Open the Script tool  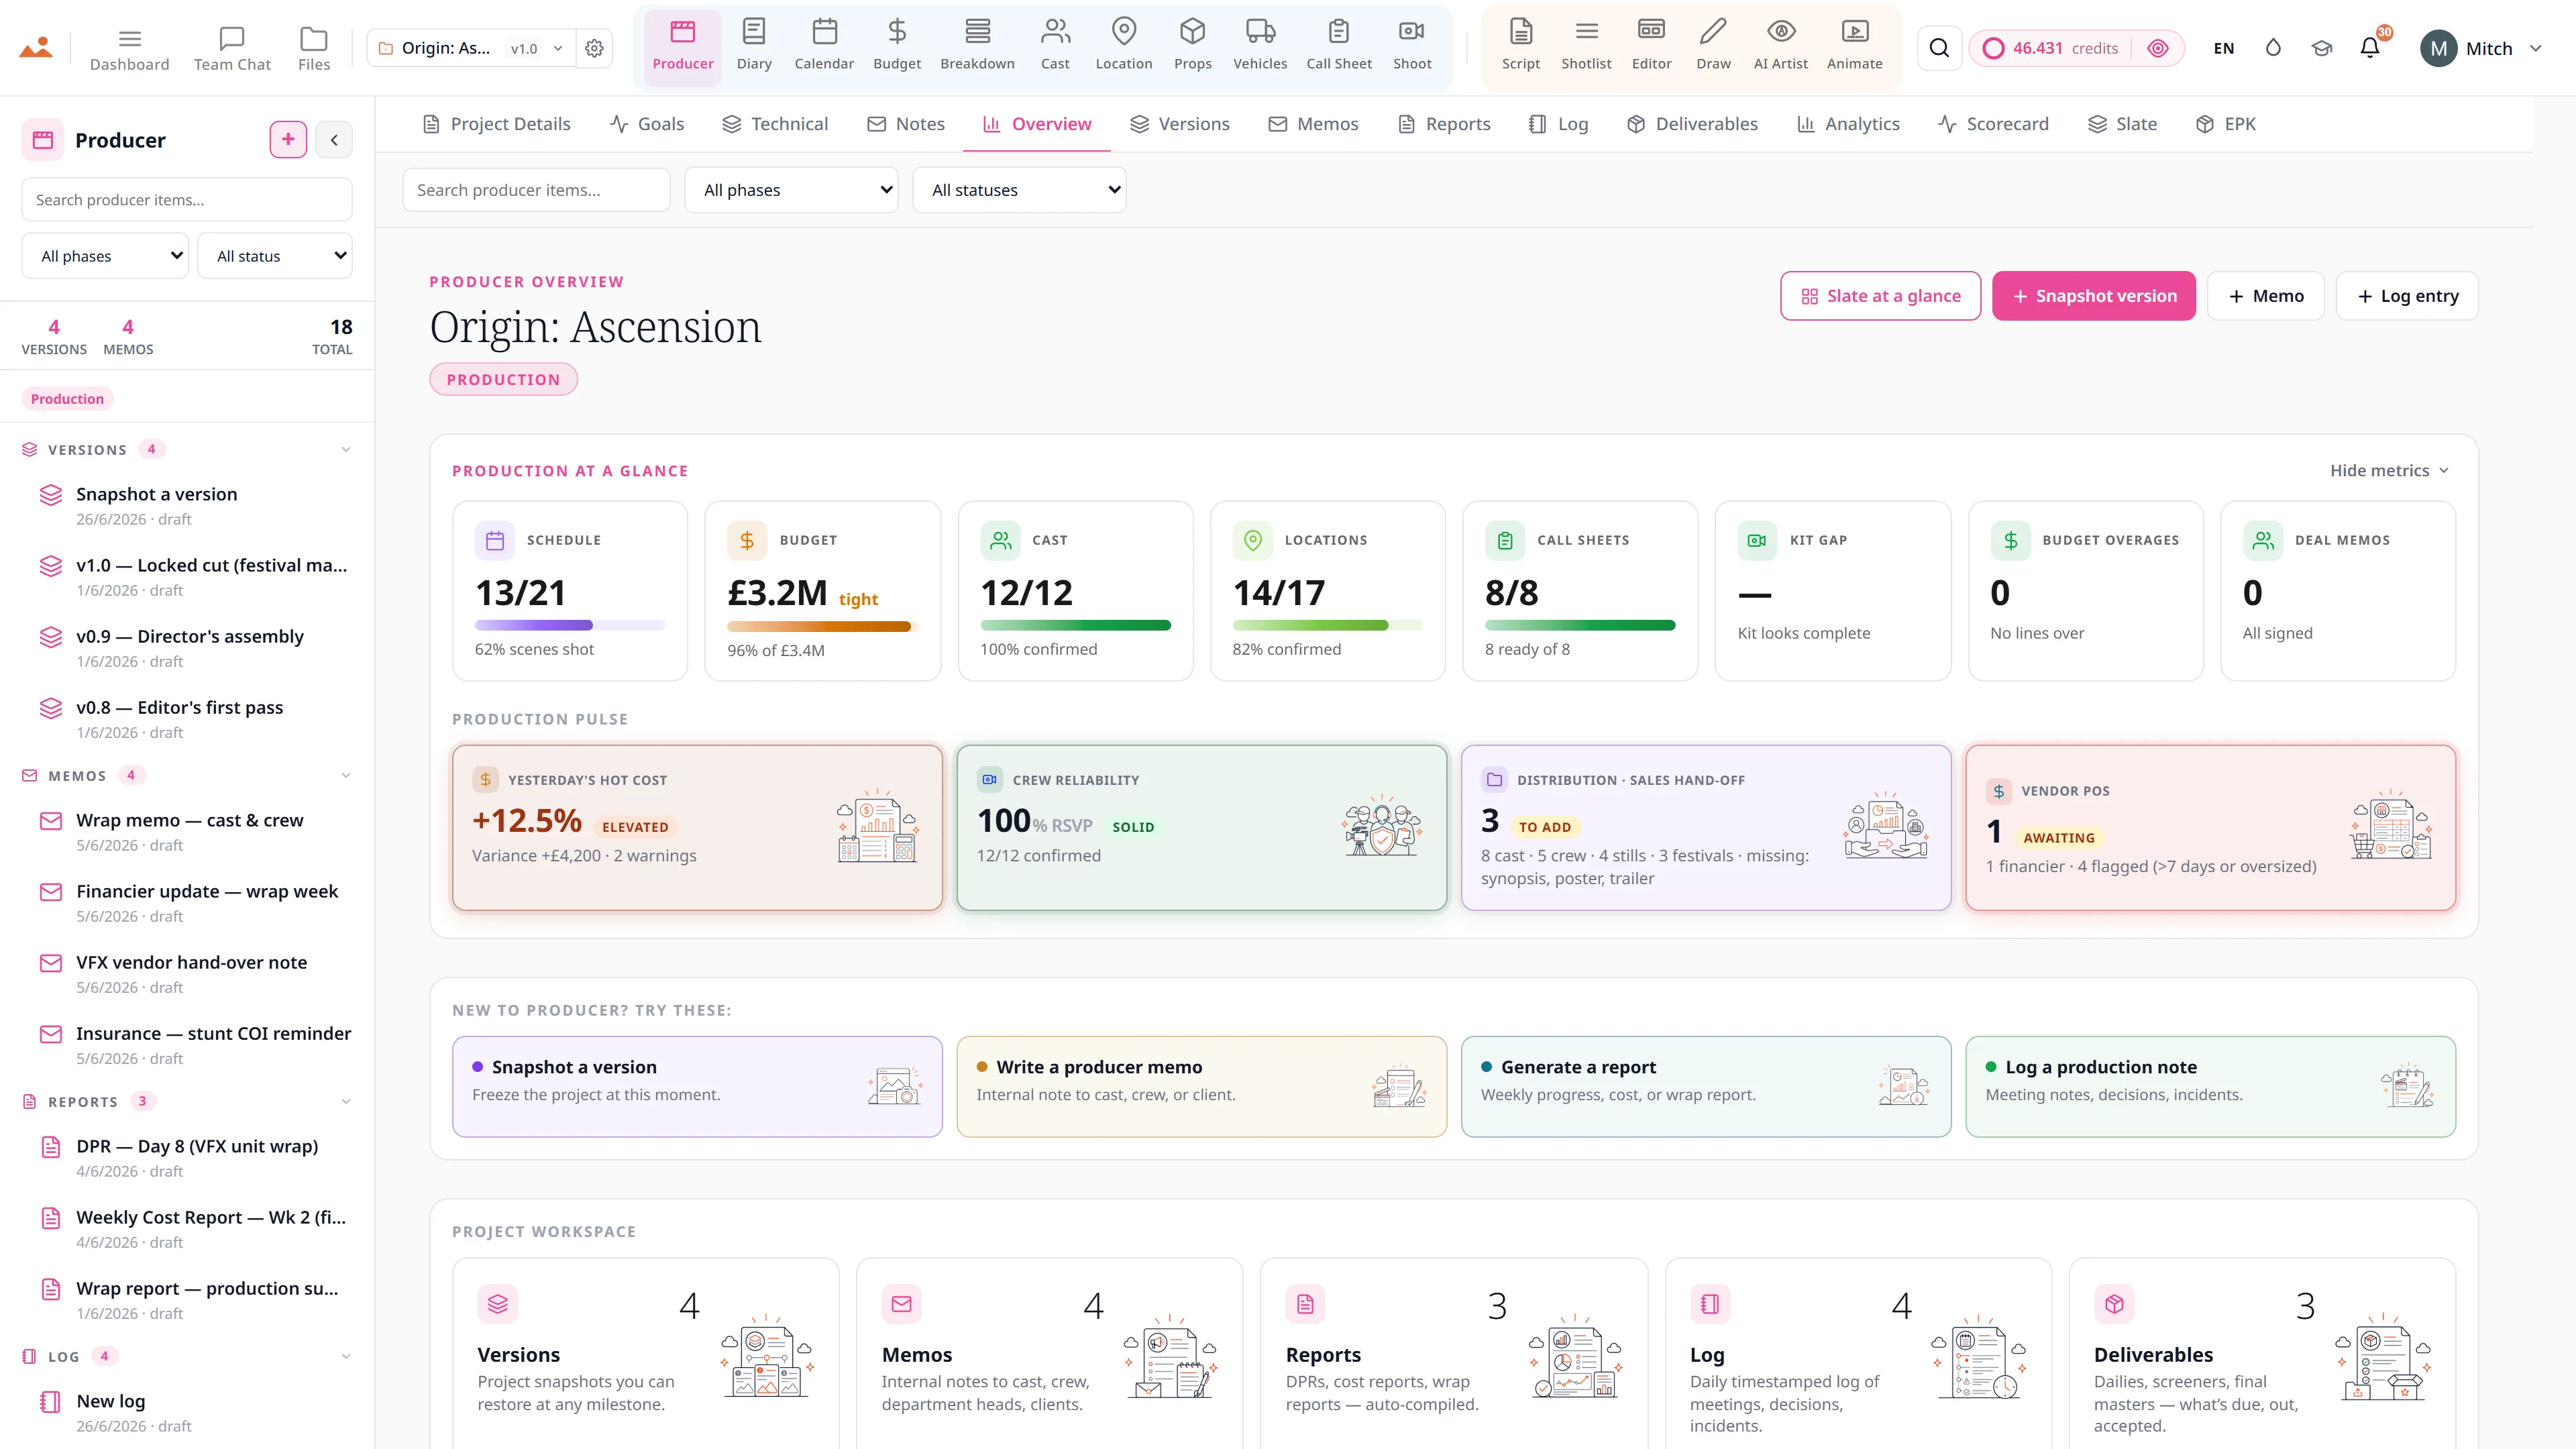pyautogui.click(x=1520, y=46)
